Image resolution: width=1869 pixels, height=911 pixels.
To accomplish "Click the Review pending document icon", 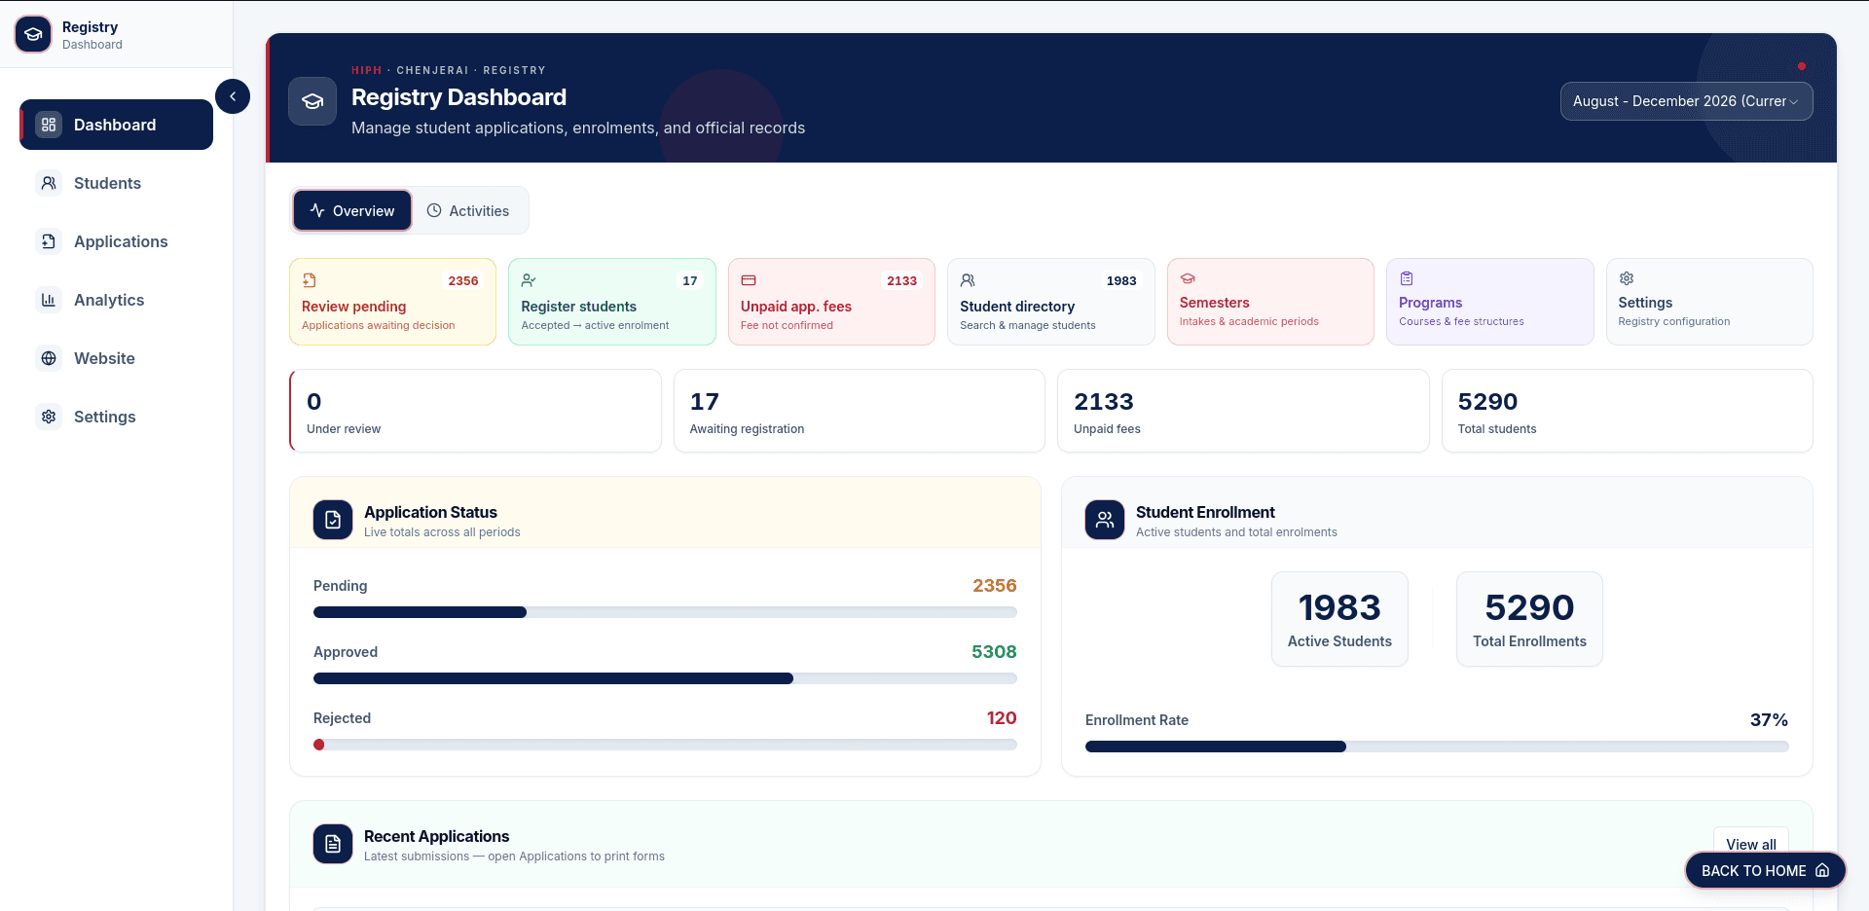I will tap(309, 280).
